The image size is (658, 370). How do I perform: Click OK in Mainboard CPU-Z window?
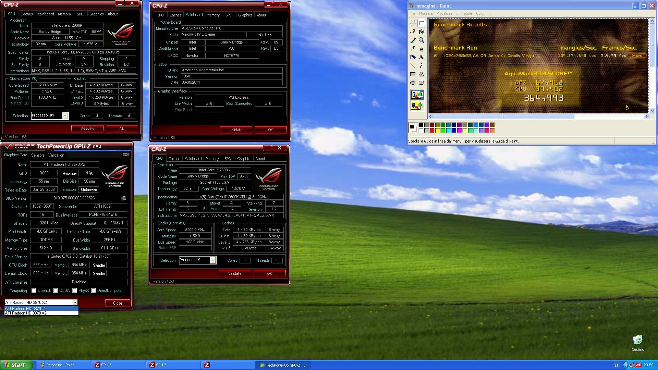tap(270, 130)
